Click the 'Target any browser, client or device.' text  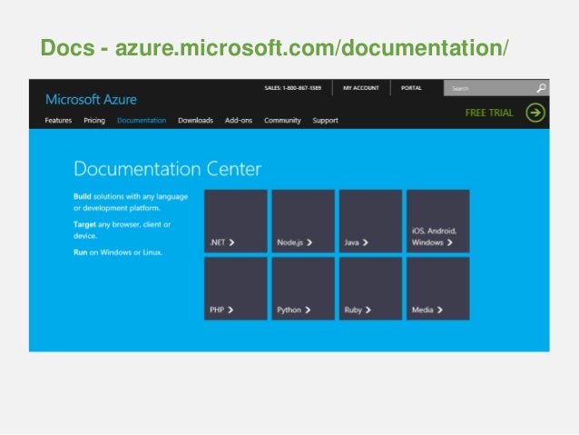pyautogui.click(x=122, y=230)
